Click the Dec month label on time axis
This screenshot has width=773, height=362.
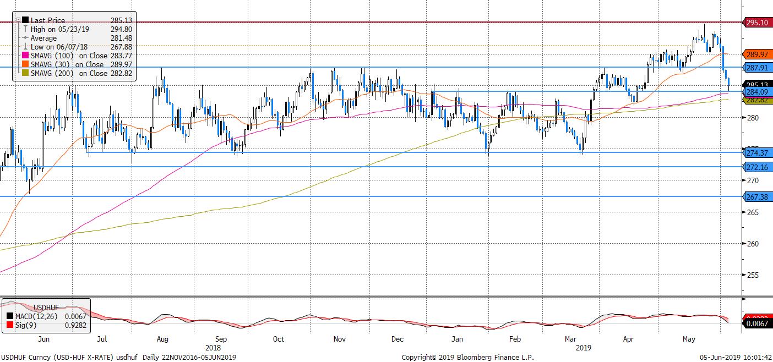(x=398, y=339)
